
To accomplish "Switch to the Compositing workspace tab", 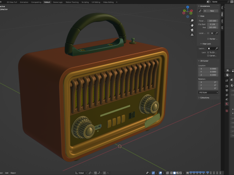I will 36,2.
